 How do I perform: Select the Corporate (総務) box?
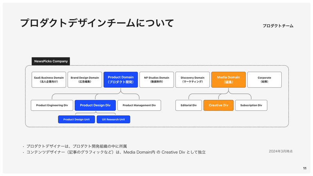(x=264, y=80)
